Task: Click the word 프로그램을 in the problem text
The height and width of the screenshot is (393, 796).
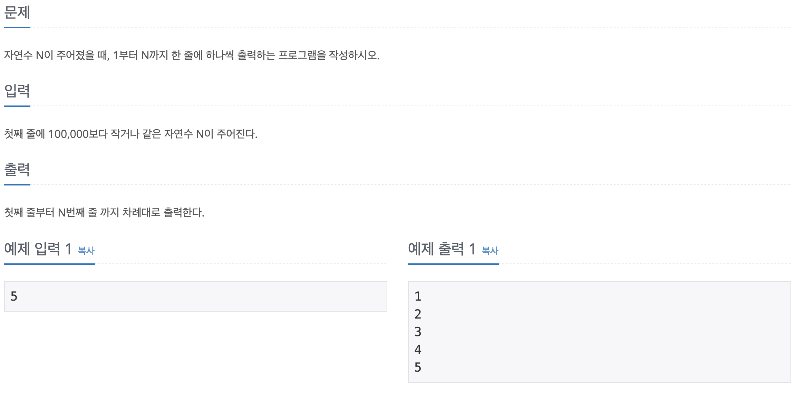Action: (302, 55)
